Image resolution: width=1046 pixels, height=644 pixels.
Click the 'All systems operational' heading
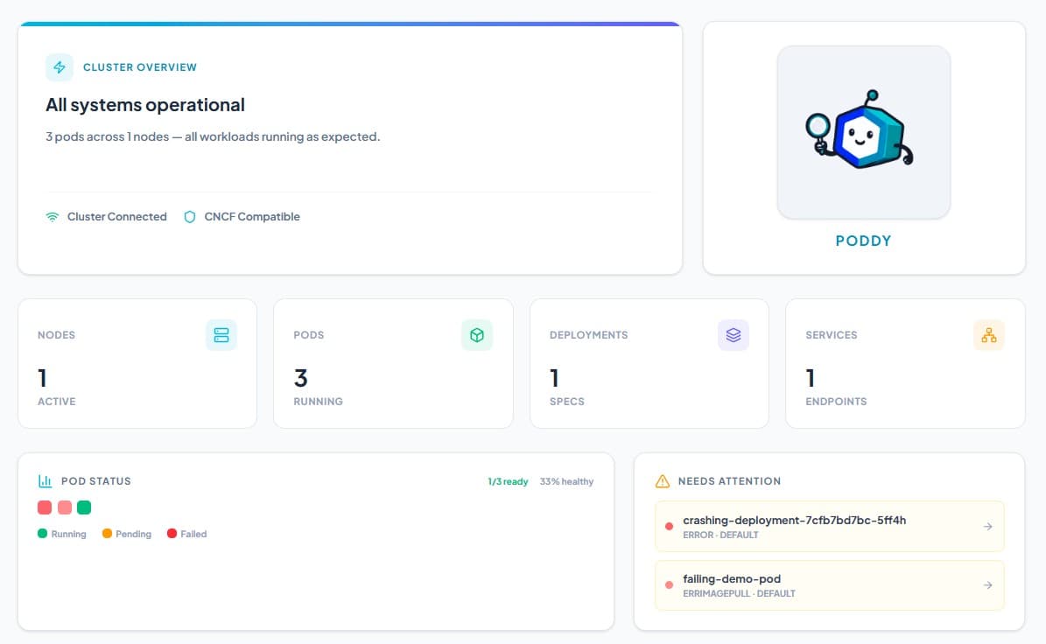tap(144, 105)
